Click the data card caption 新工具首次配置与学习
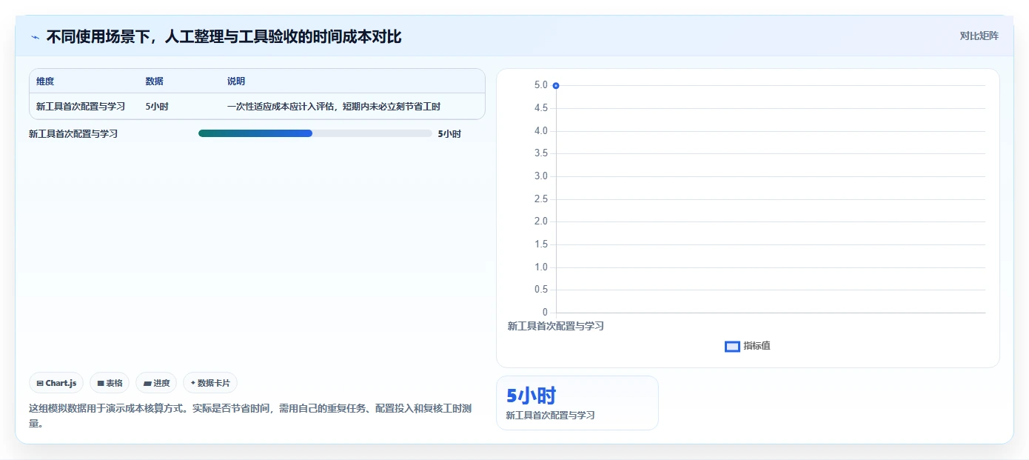The height and width of the screenshot is (460, 1029). [550, 416]
